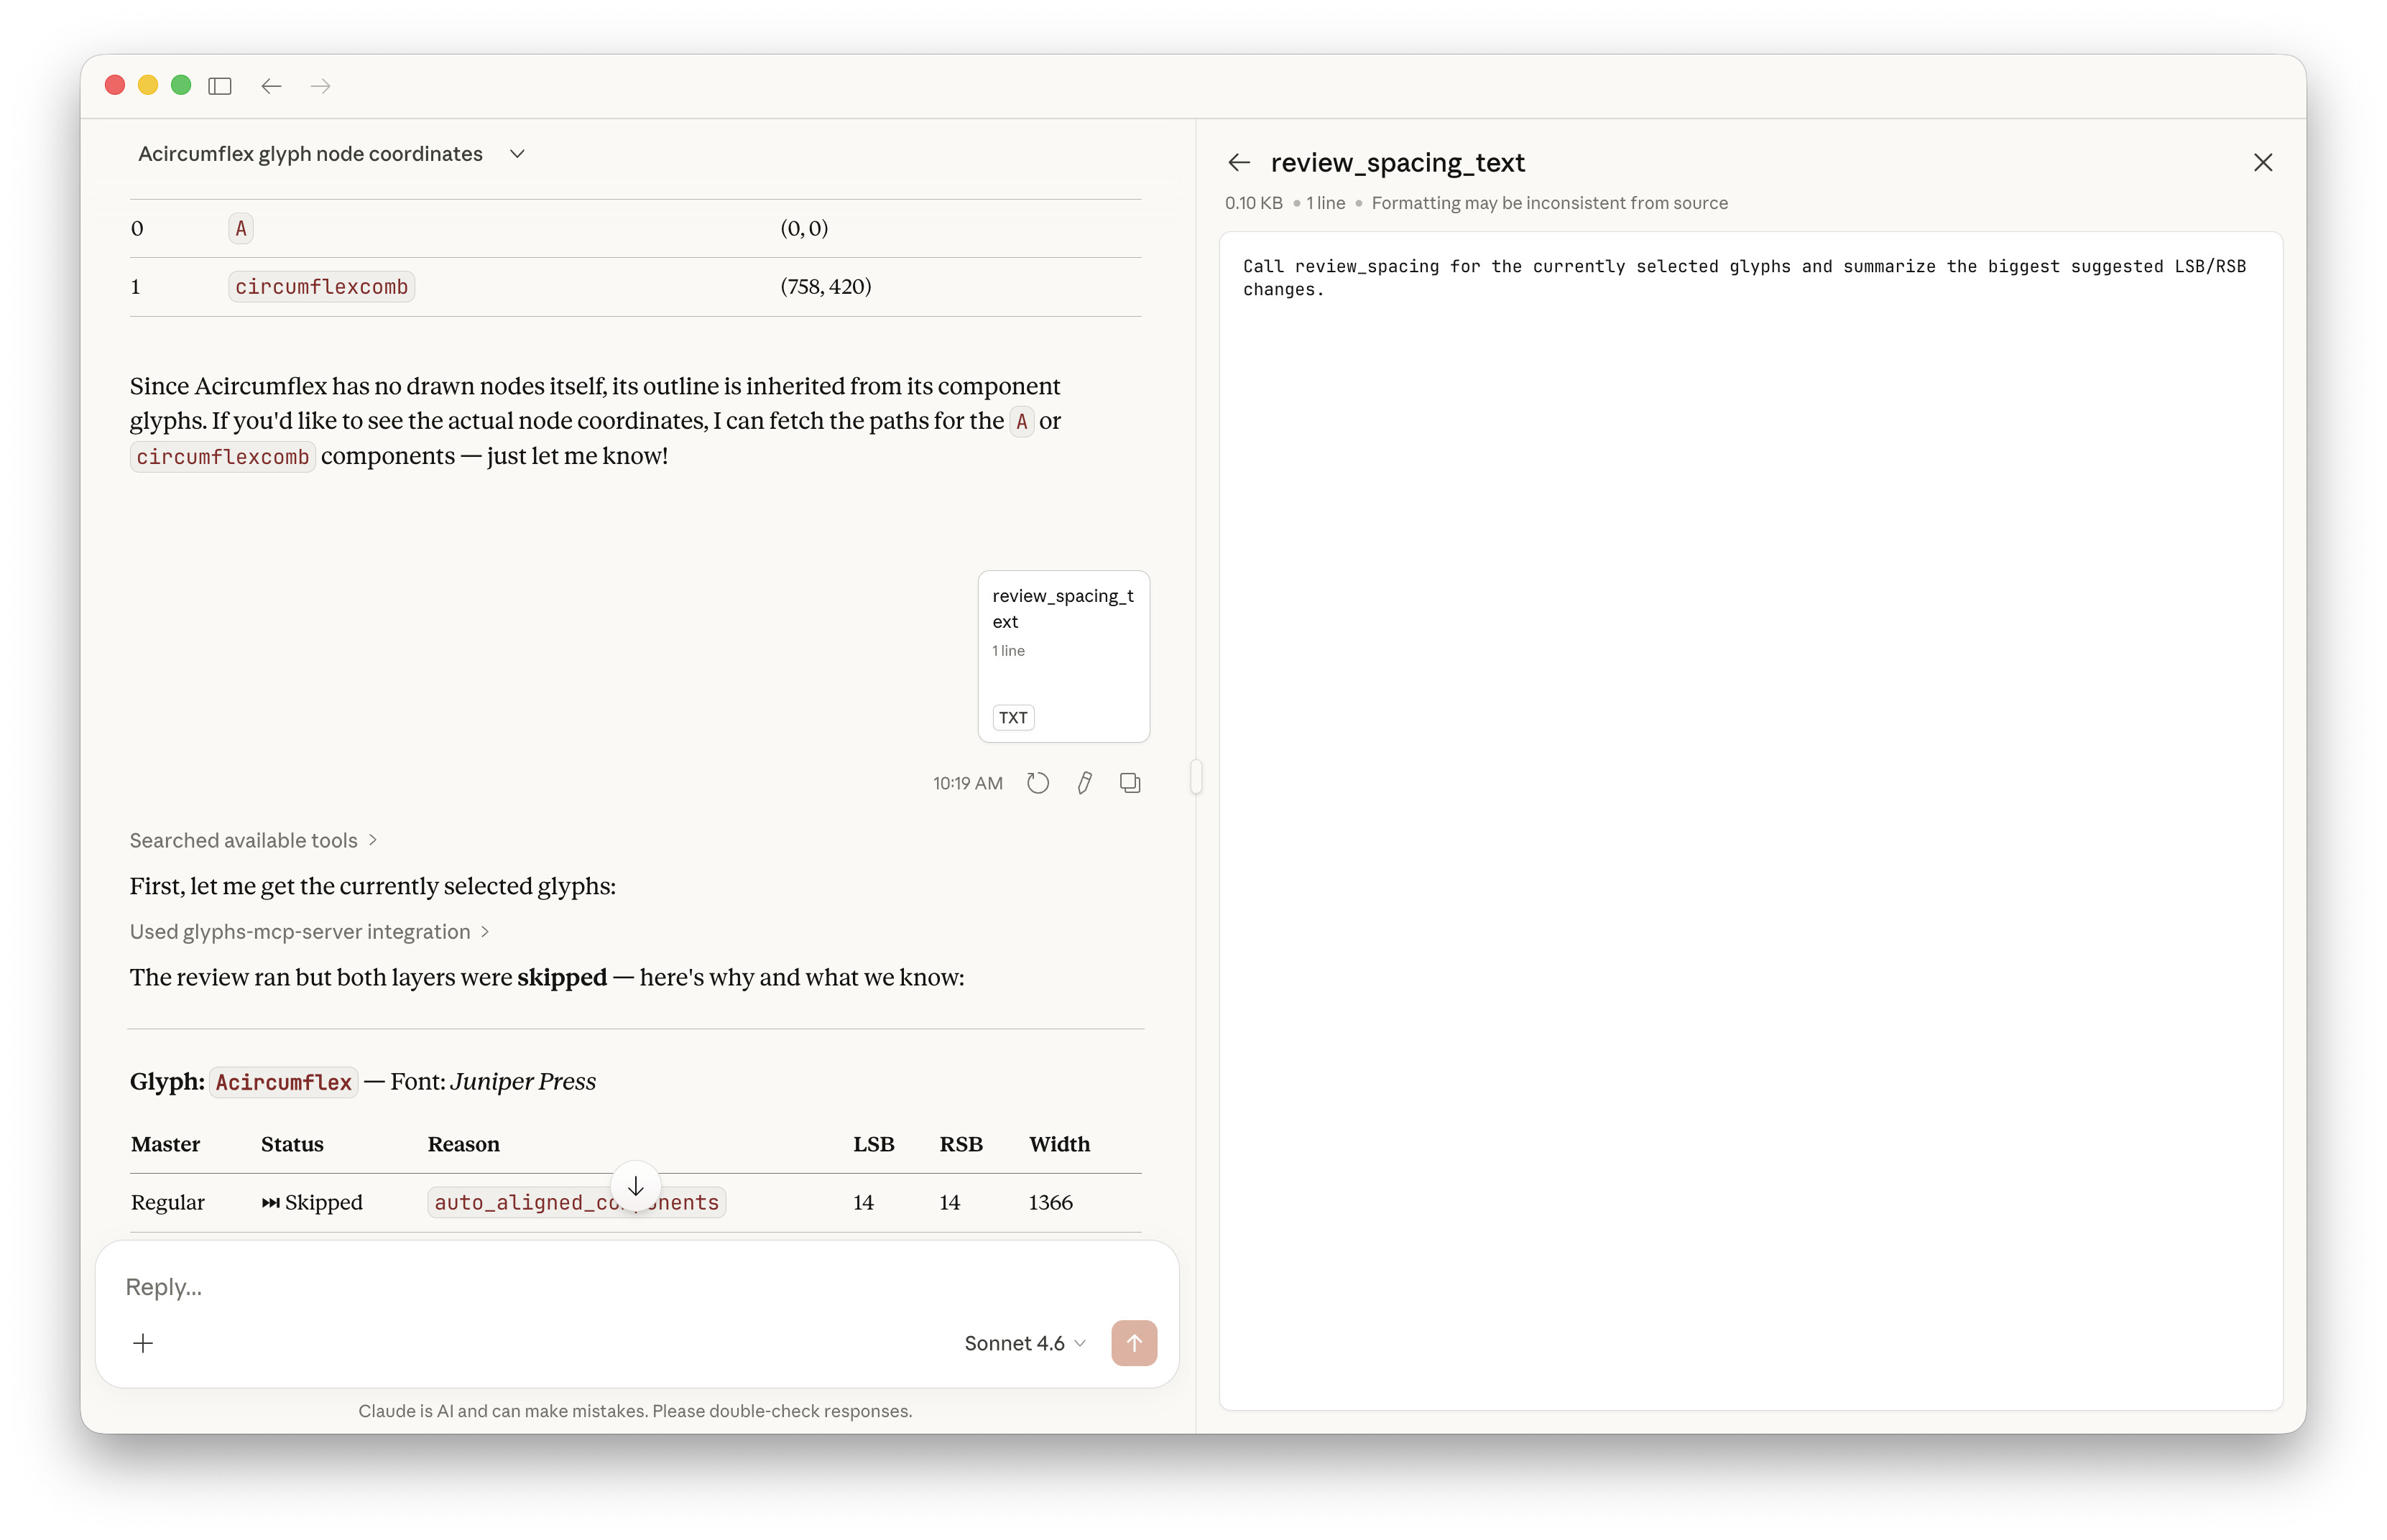Click the plus attachment icon
This screenshot has height=1540, width=2387.
(x=143, y=1343)
